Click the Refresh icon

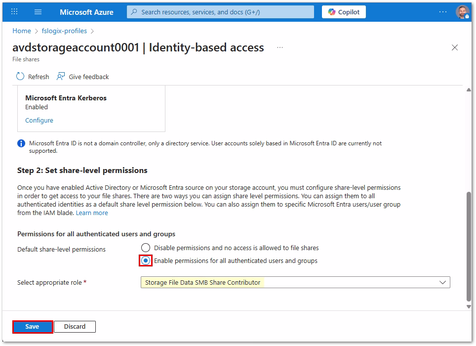point(20,76)
